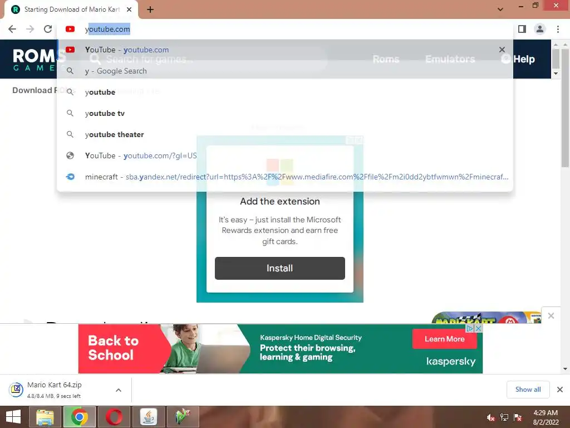Click Show all downloads
Screen dimensions: 570x428
(528, 390)
